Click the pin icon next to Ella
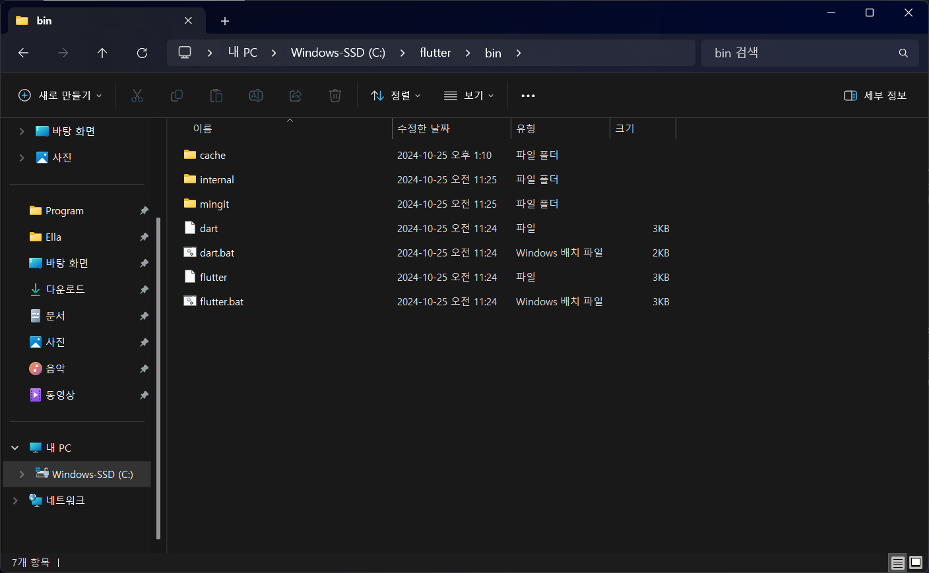This screenshot has width=929, height=573. click(x=144, y=237)
